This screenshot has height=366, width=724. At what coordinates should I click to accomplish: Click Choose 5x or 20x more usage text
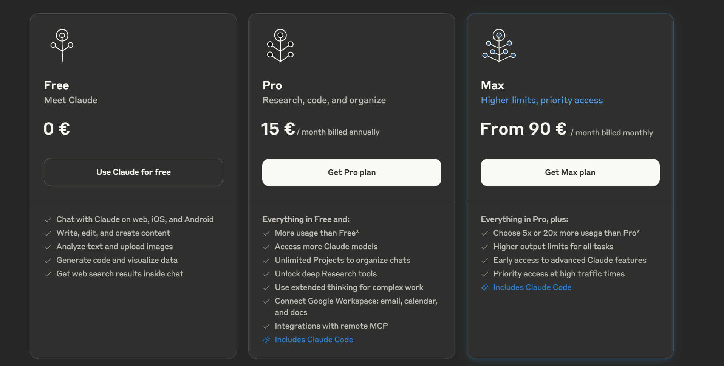point(566,233)
